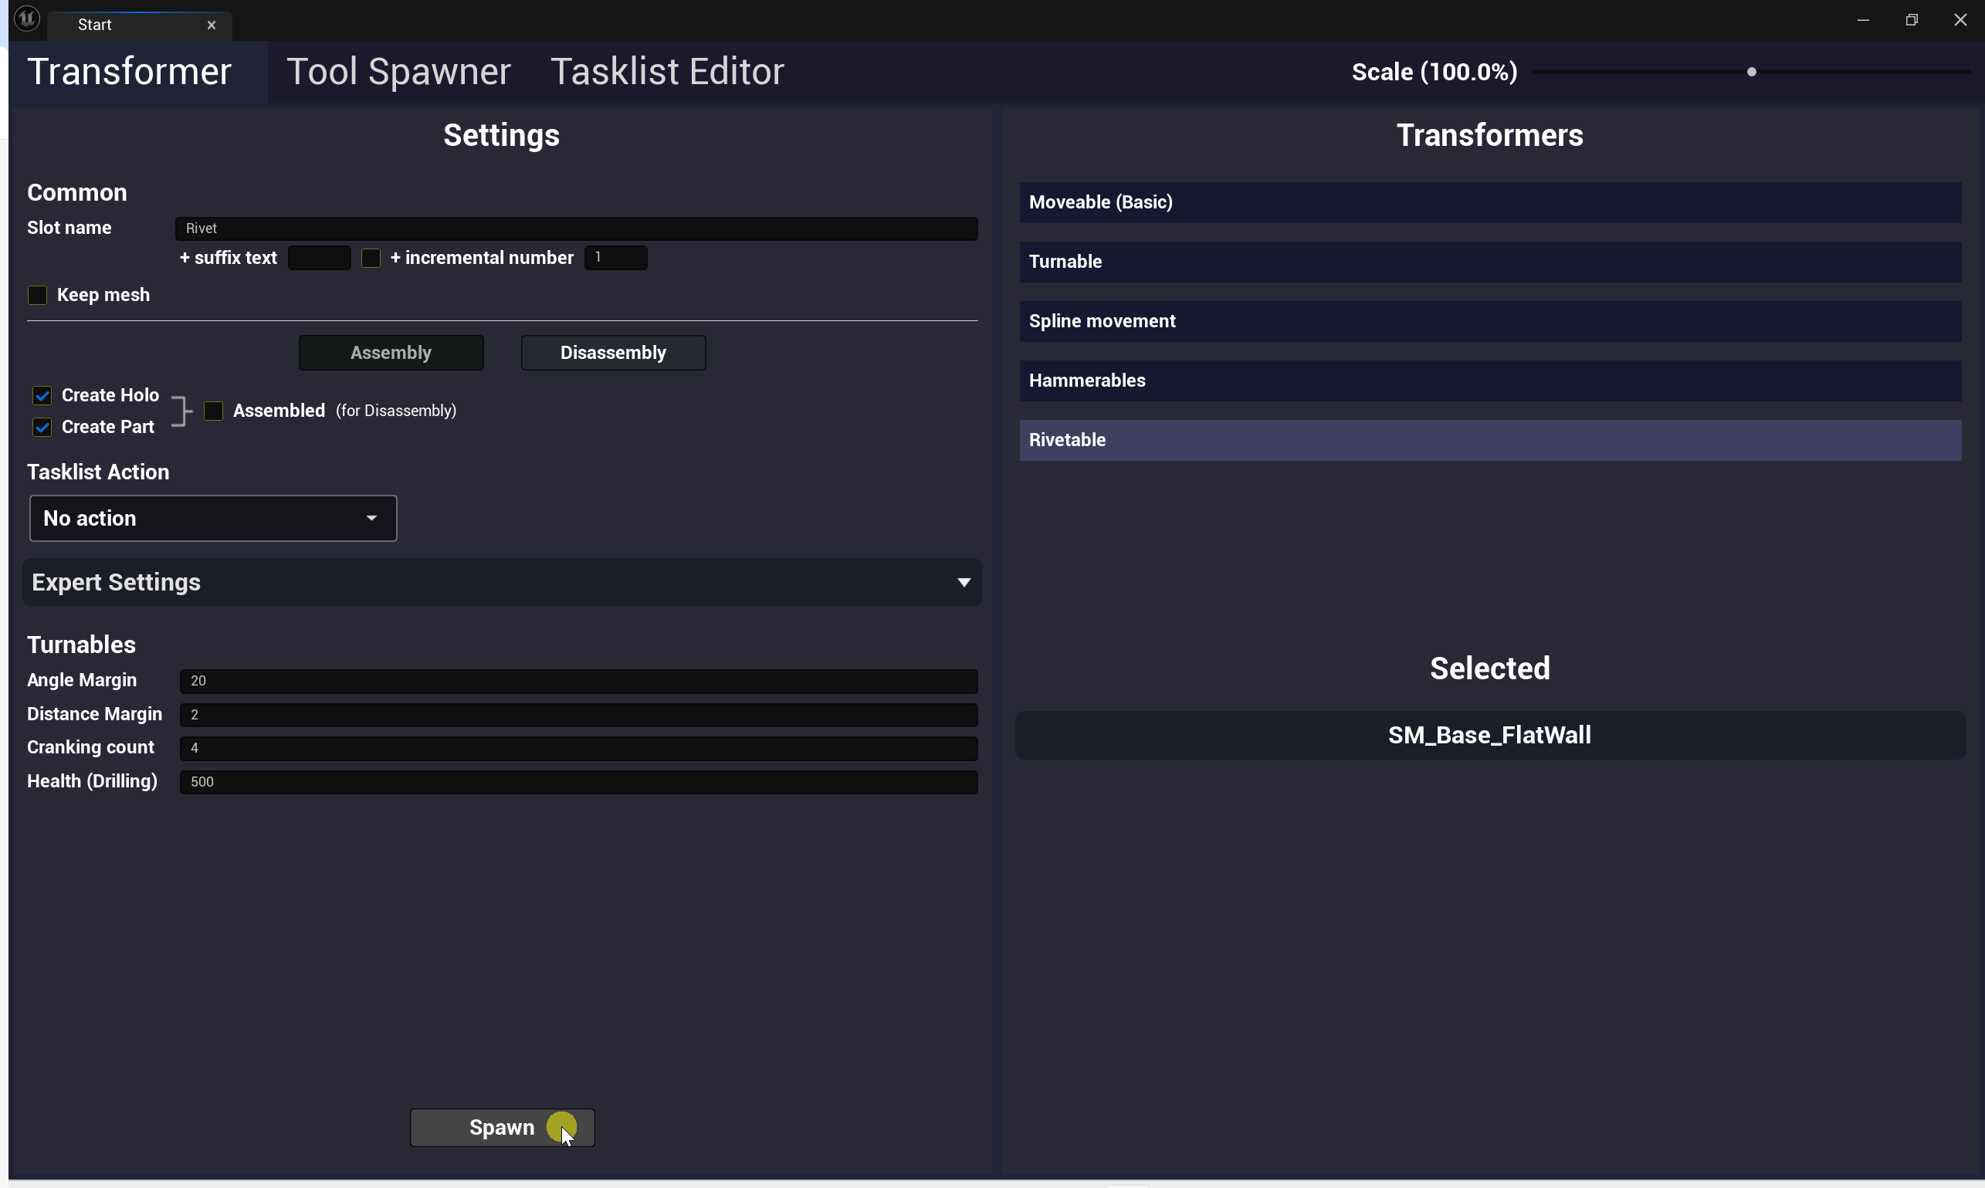Screen dimensions: 1985x1188
Task: Minimize the application window
Action: (1862, 20)
